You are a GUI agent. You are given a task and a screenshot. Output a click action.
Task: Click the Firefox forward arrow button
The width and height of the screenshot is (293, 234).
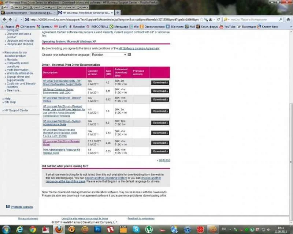point(10,19)
